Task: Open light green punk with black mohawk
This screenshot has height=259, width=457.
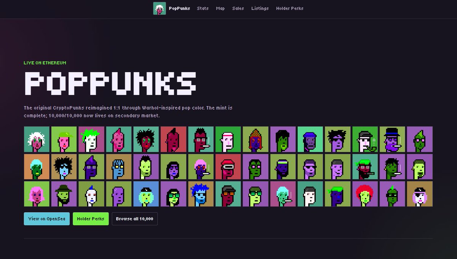Action: click(146, 167)
